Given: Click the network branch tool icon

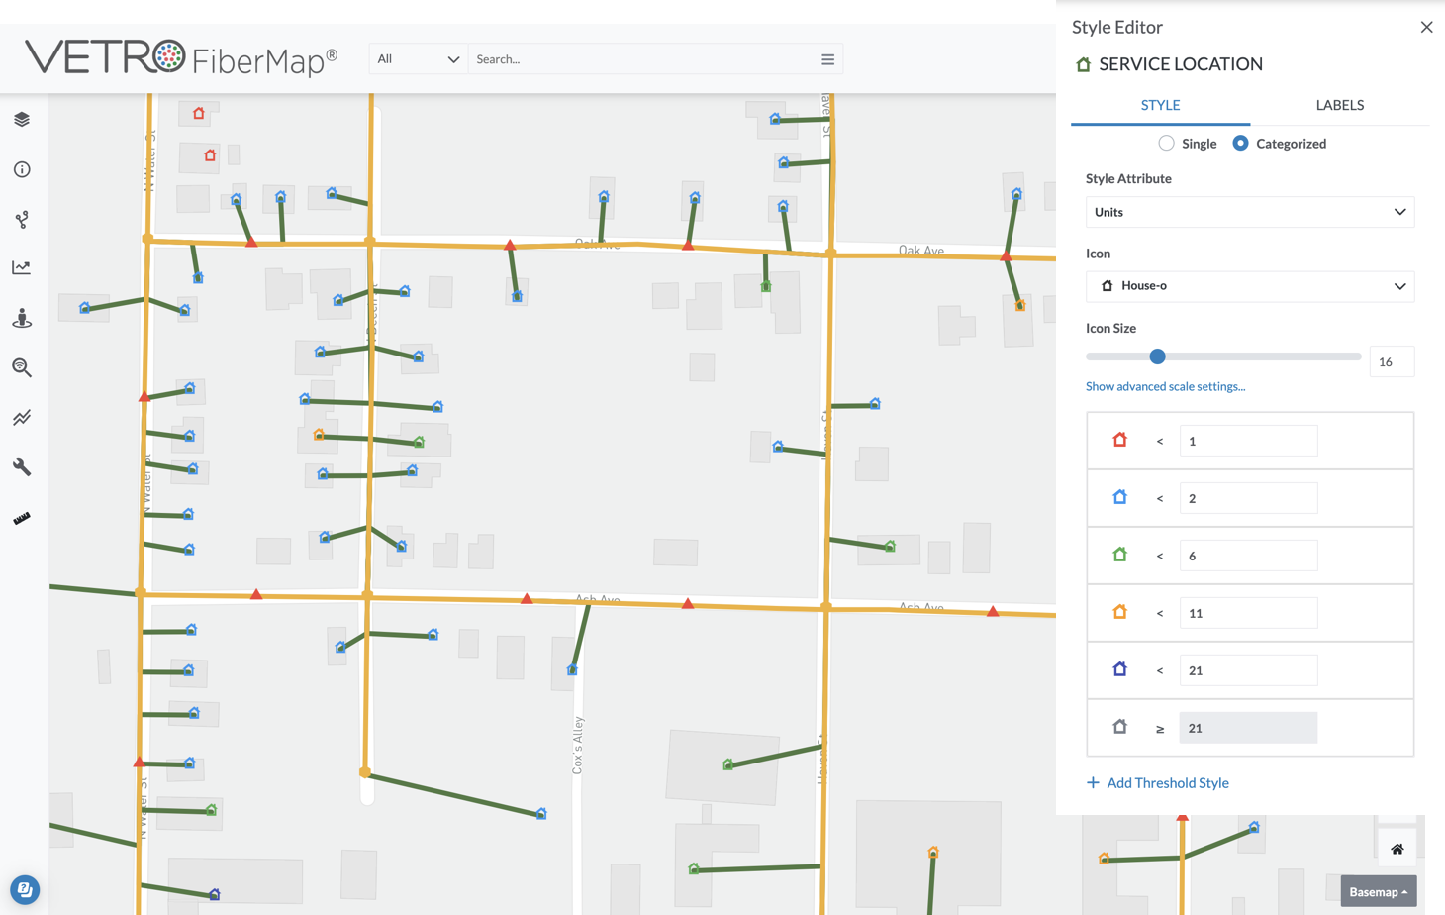Looking at the screenshot, I should point(22,219).
